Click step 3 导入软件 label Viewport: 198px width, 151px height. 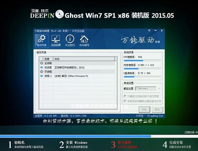pos(124,143)
